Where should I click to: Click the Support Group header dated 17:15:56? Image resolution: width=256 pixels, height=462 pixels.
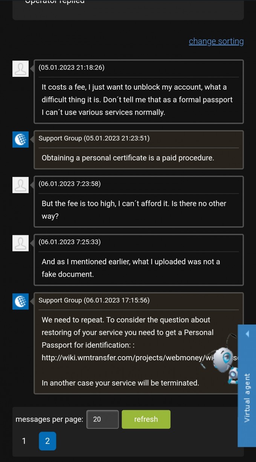[94, 300]
